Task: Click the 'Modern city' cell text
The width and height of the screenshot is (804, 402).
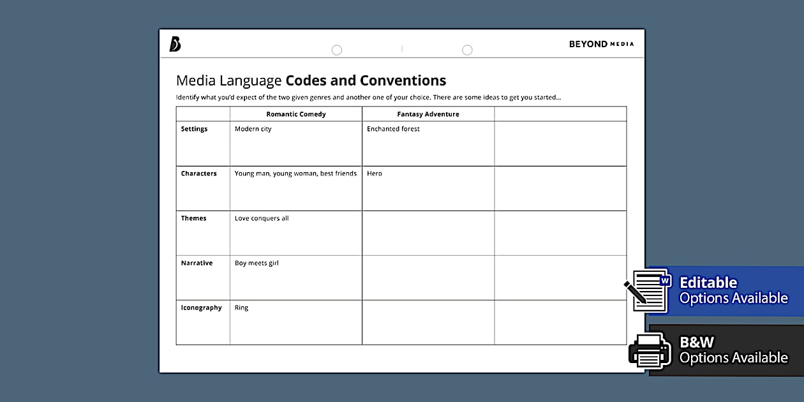Action: click(x=253, y=129)
